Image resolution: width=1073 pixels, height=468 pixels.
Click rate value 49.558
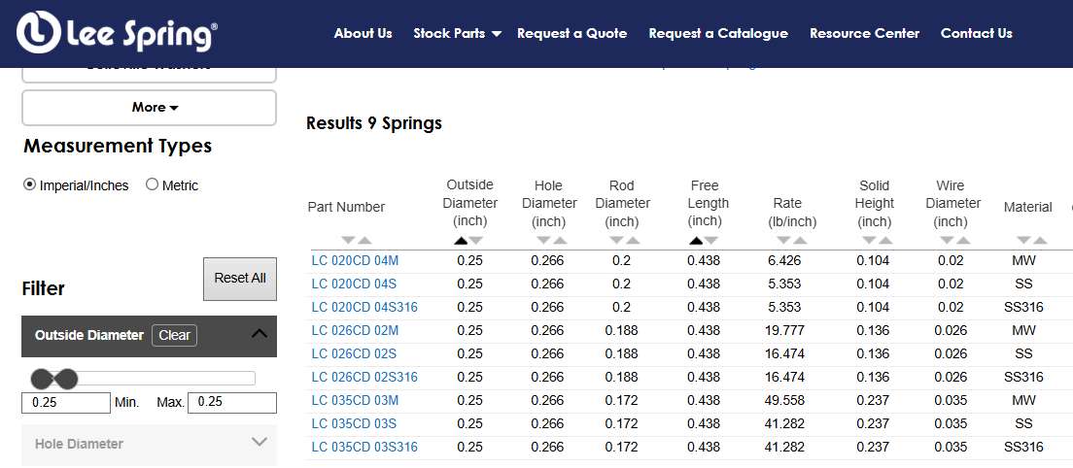784,400
